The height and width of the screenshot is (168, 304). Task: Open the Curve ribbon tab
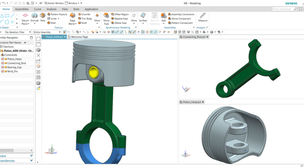pos(38,9)
